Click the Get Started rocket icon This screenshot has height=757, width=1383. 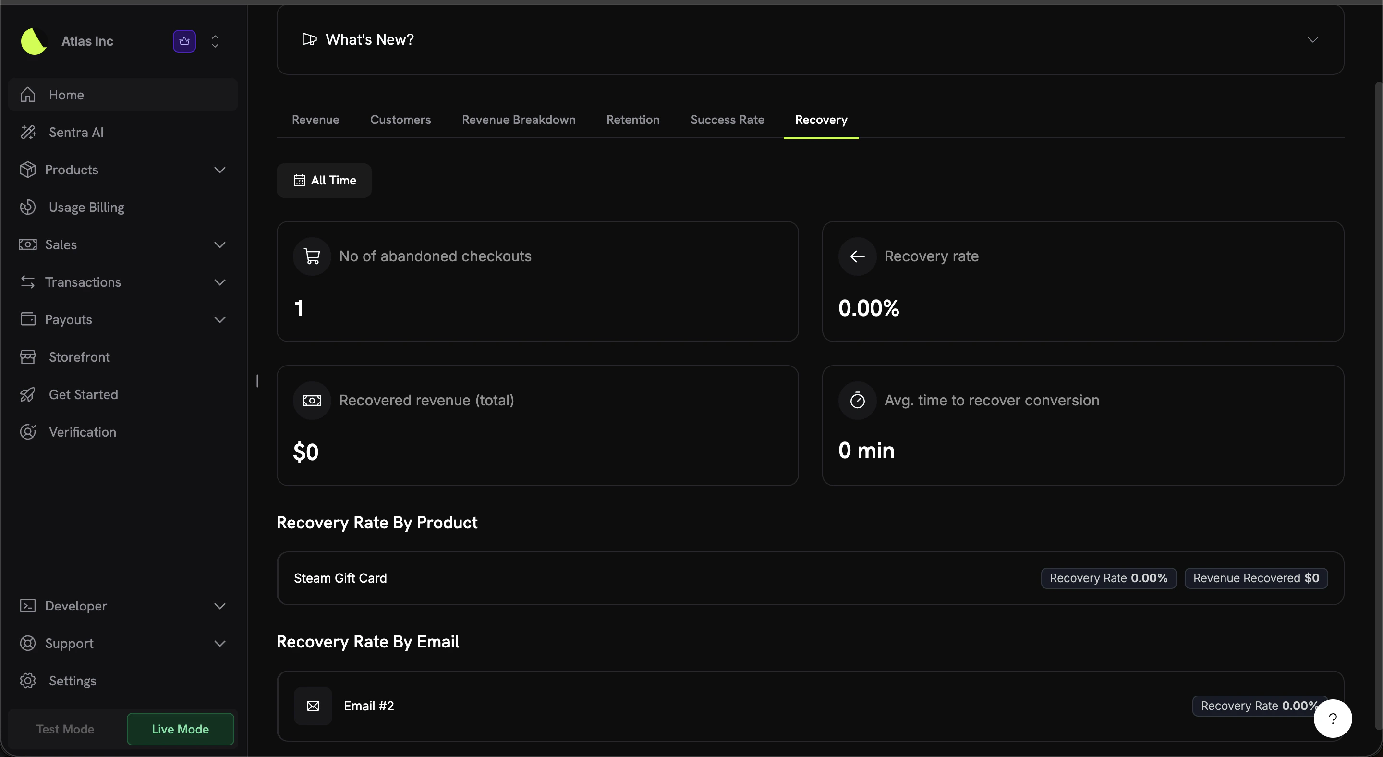point(28,394)
